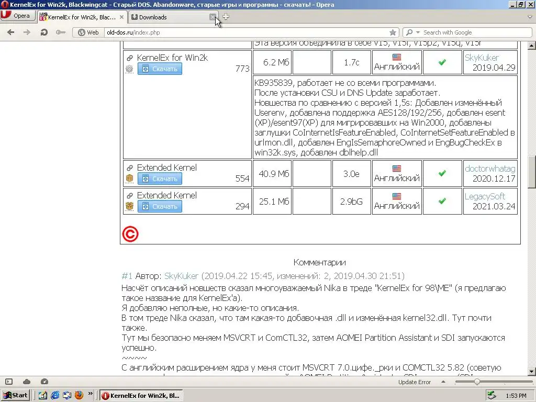Toggle Opera Turbo speedometer icon
The image size is (536, 402).
44,382
